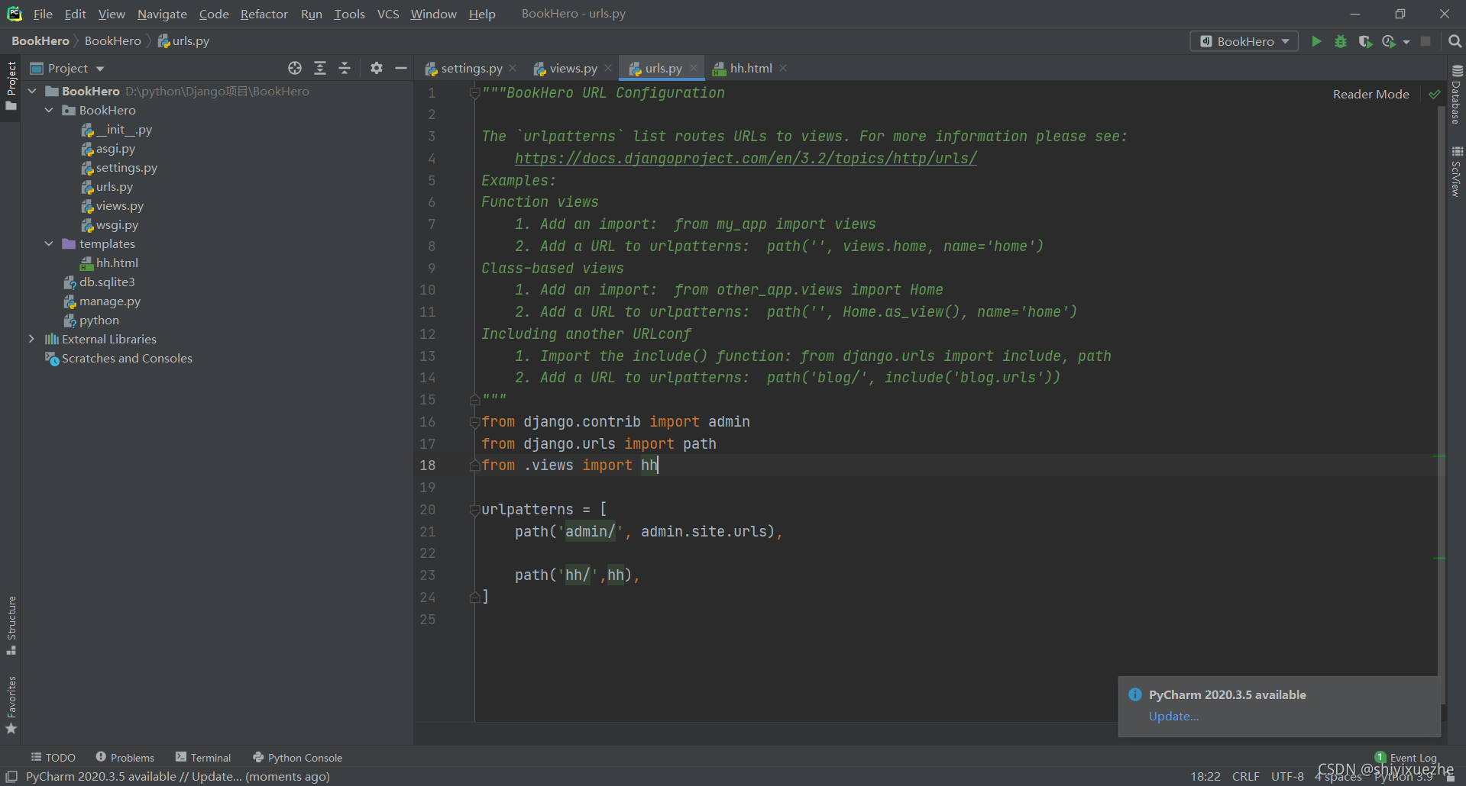Viewport: 1466px width, 786px height.
Task: Switch to the hh.html tab
Action: point(750,68)
